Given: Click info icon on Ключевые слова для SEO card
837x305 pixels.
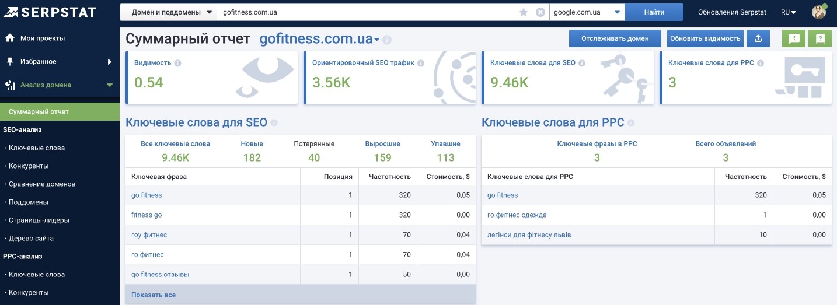Looking at the screenshot, I should [582, 63].
